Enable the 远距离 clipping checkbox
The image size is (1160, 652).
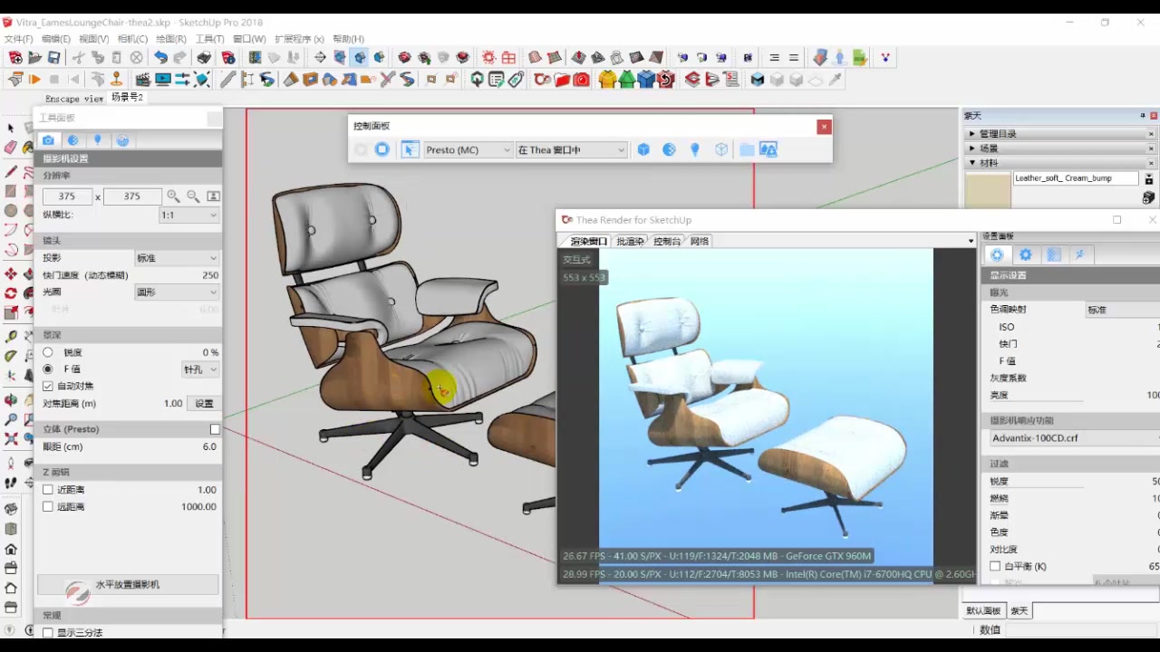pyautogui.click(x=48, y=507)
